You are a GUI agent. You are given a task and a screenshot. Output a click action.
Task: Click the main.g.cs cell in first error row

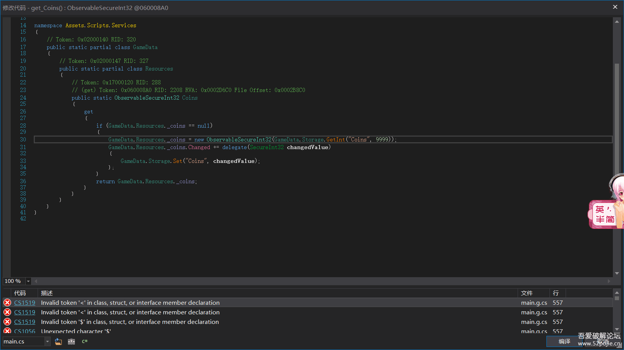[x=534, y=303]
